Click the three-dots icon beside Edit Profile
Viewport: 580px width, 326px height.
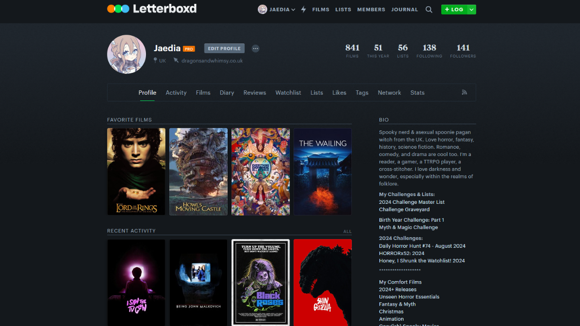click(x=256, y=48)
